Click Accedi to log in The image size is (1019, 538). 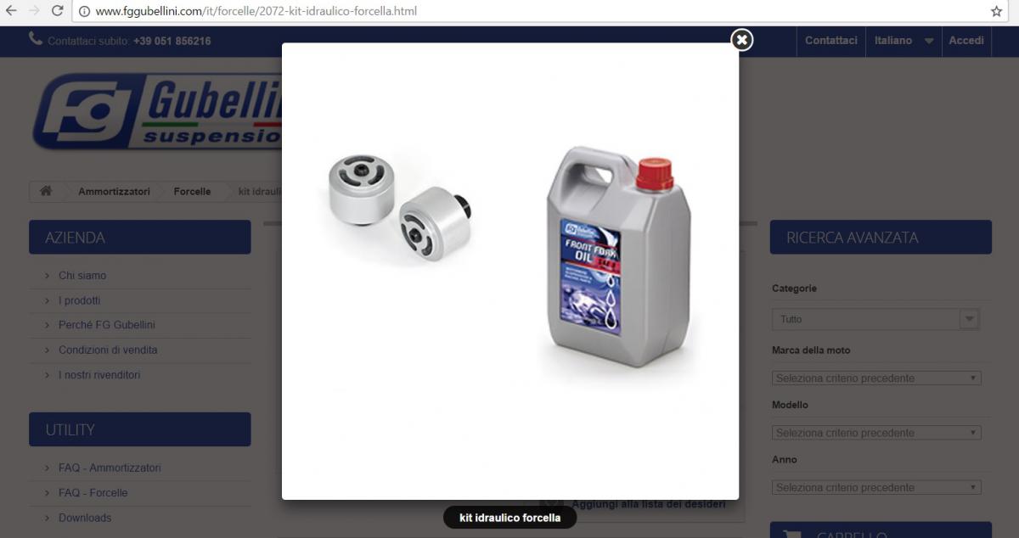[x=966, y=41]
